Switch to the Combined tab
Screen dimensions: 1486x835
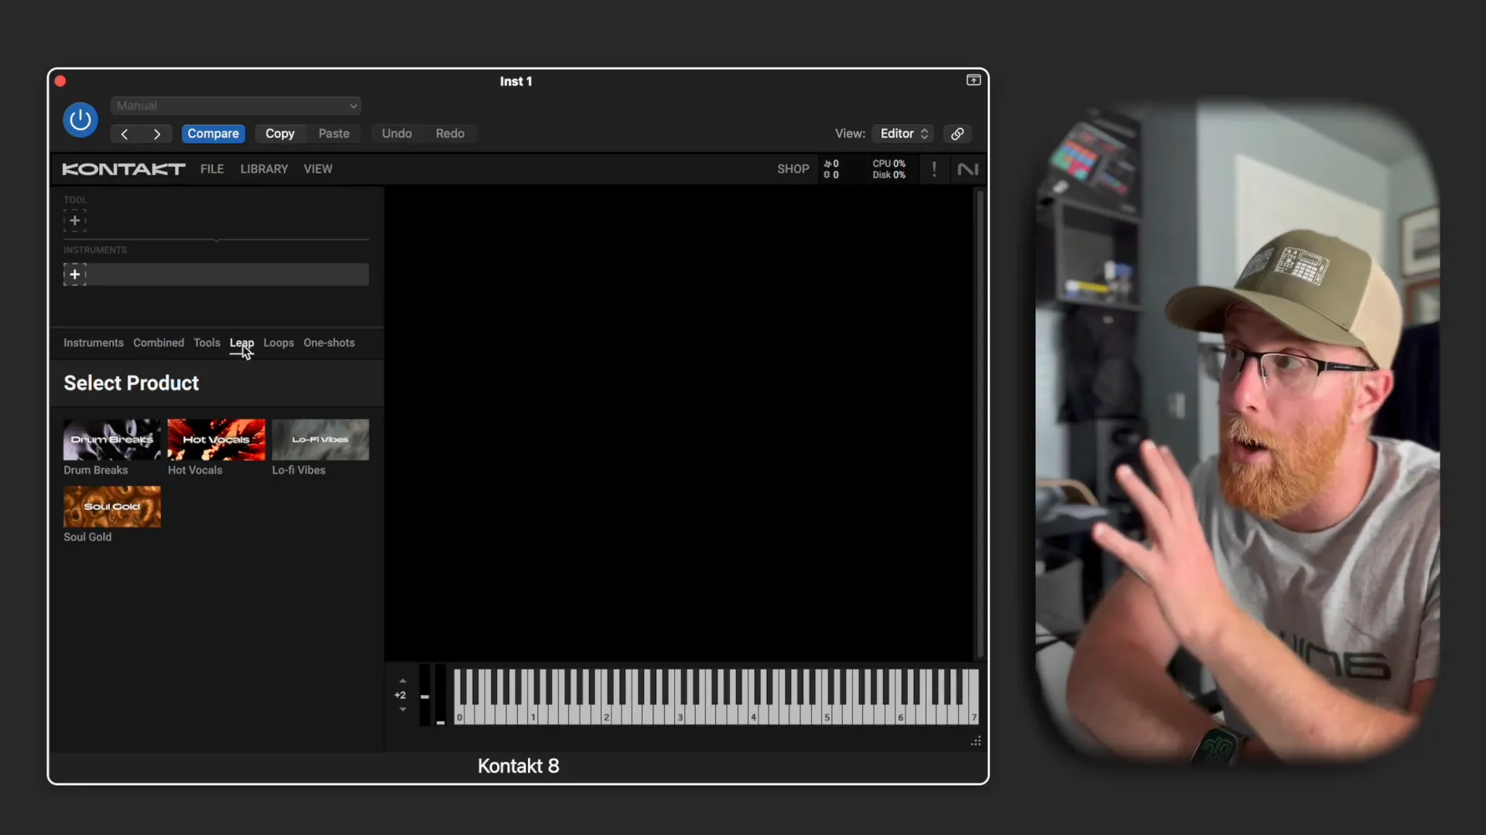159,343
